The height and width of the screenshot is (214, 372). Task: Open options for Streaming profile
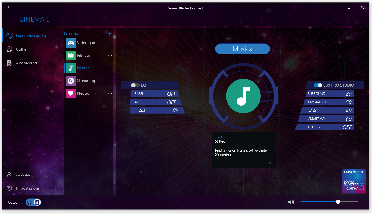click(110, 81)
